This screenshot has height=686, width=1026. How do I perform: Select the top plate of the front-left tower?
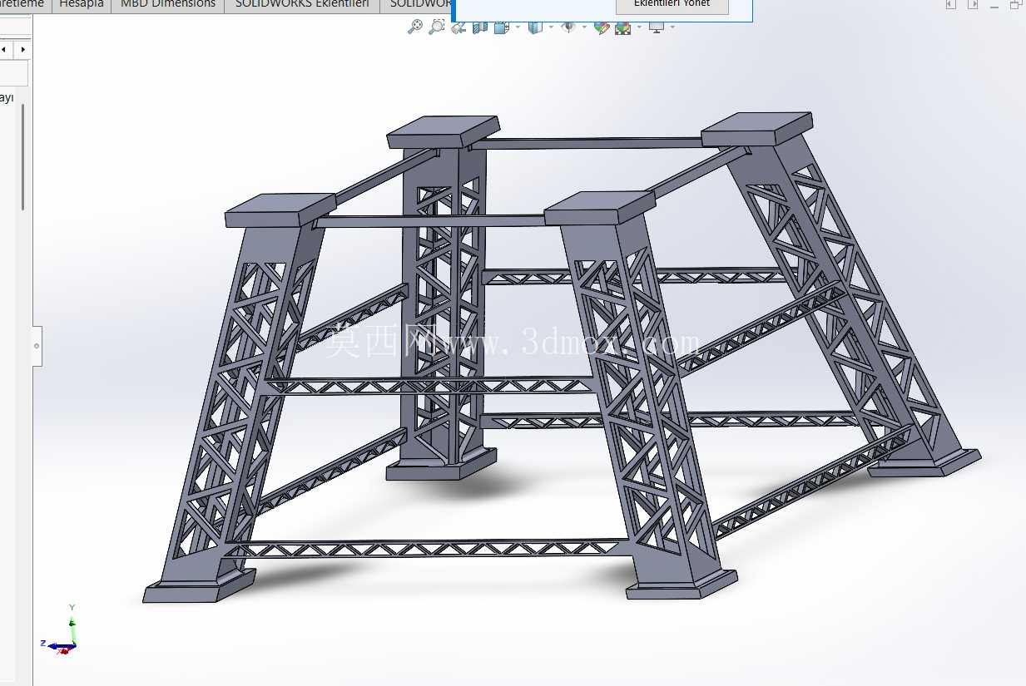280,210
